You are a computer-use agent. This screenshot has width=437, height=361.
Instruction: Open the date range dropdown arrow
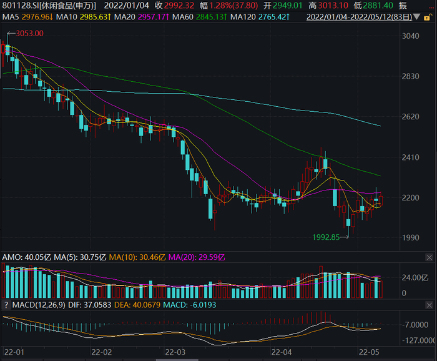click(416, 17)
